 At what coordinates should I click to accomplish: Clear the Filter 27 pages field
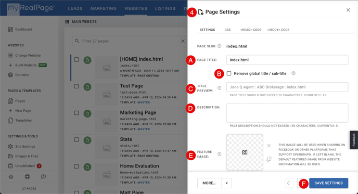(x=183, y=41)
